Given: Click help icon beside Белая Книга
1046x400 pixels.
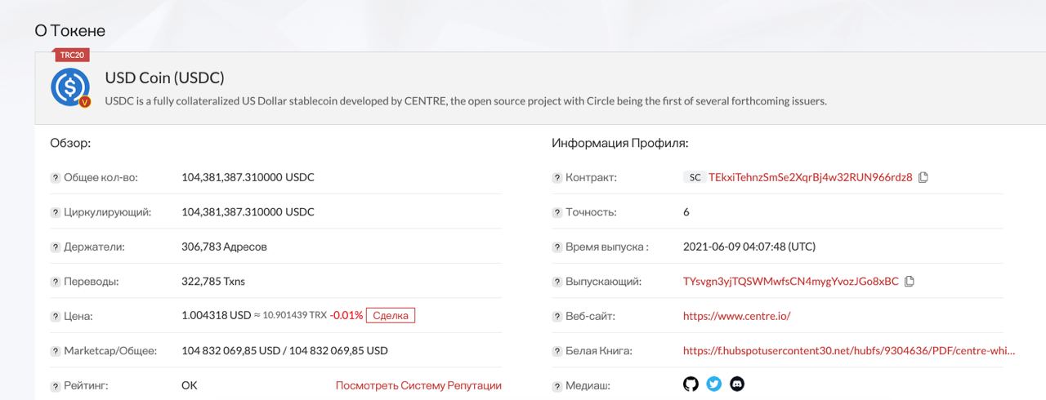Looking at the screenshot, I should [x=557, y=352].
